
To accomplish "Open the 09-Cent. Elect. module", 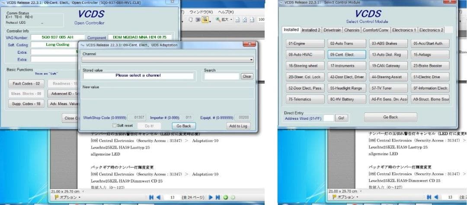I will click(347, 54).
